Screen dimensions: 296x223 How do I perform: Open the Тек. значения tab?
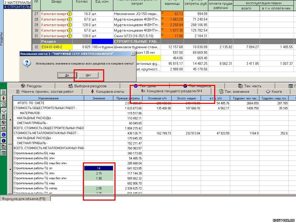[x=234, y=91]
